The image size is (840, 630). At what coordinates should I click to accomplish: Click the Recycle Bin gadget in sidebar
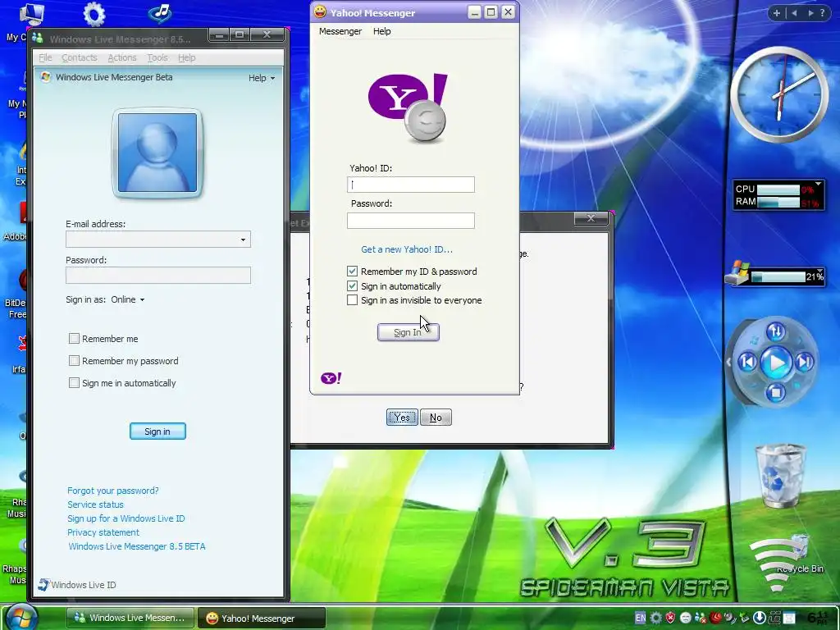[x=779, y=476]
